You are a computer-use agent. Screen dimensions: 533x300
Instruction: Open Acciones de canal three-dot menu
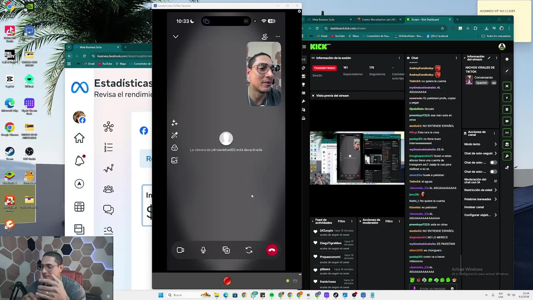[x=494, y=133]
